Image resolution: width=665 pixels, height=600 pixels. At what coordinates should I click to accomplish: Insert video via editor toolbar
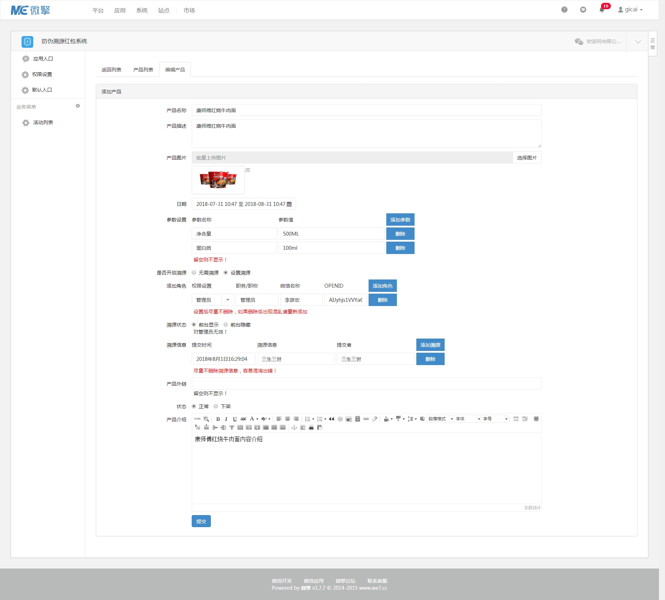(x=358, y=419)
